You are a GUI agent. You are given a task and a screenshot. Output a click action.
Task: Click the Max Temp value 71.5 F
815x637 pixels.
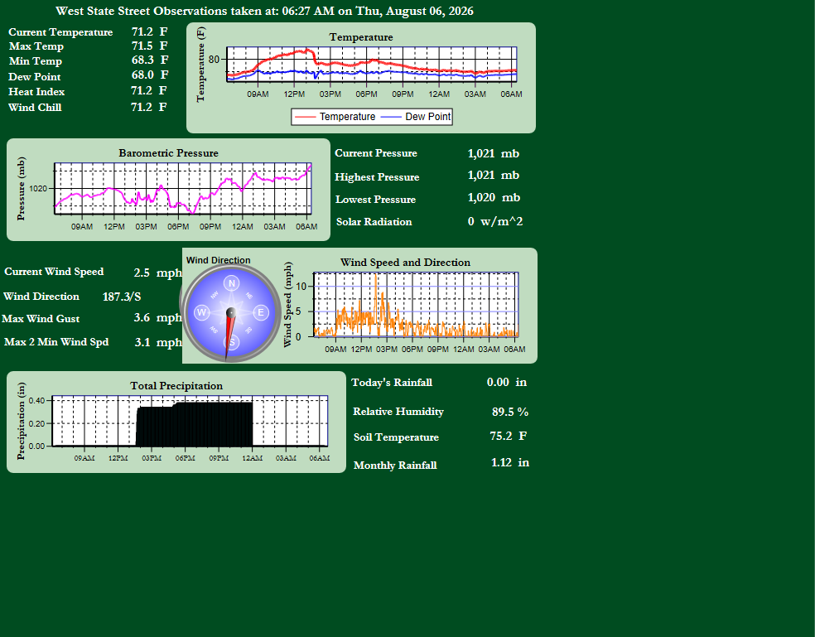150,46
